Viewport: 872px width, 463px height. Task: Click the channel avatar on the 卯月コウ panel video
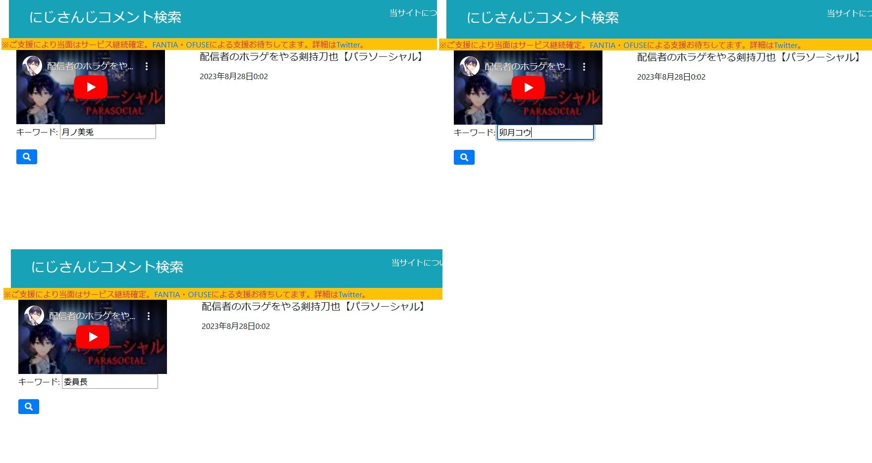click(x=470, y=66)
